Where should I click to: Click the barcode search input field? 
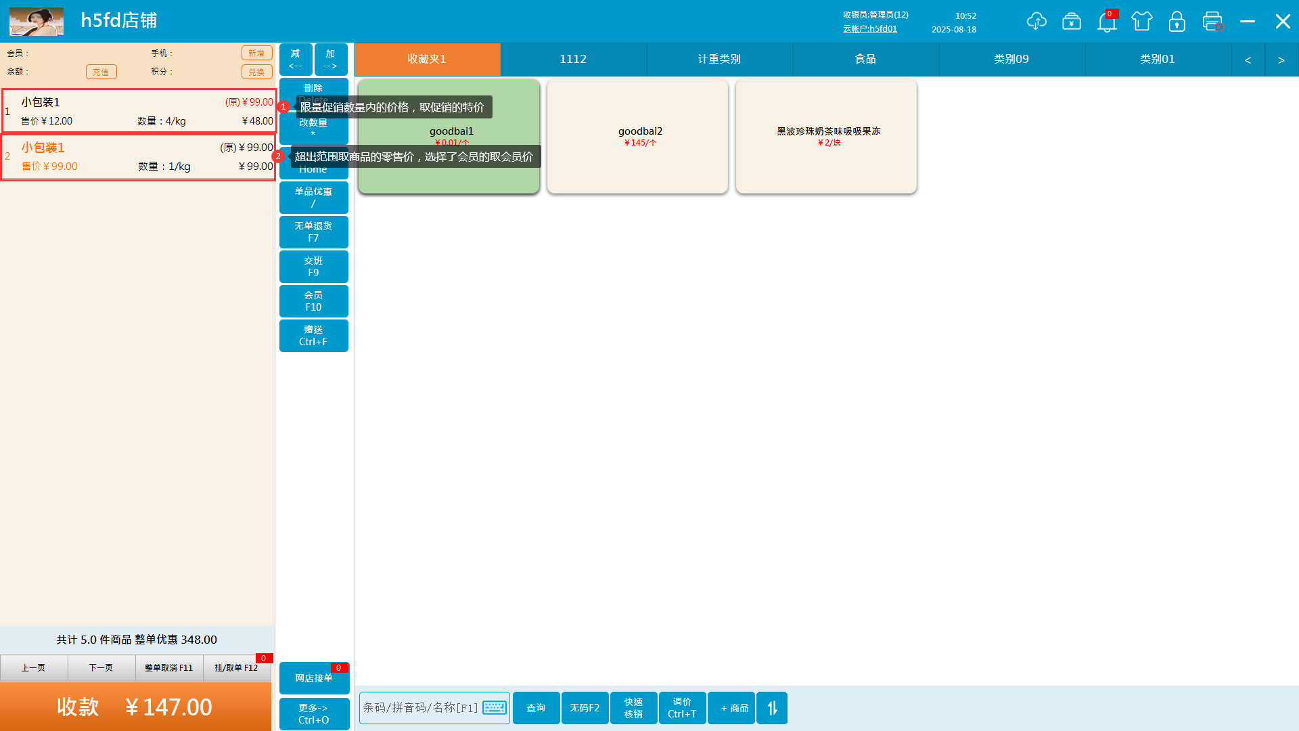point(421,707)
